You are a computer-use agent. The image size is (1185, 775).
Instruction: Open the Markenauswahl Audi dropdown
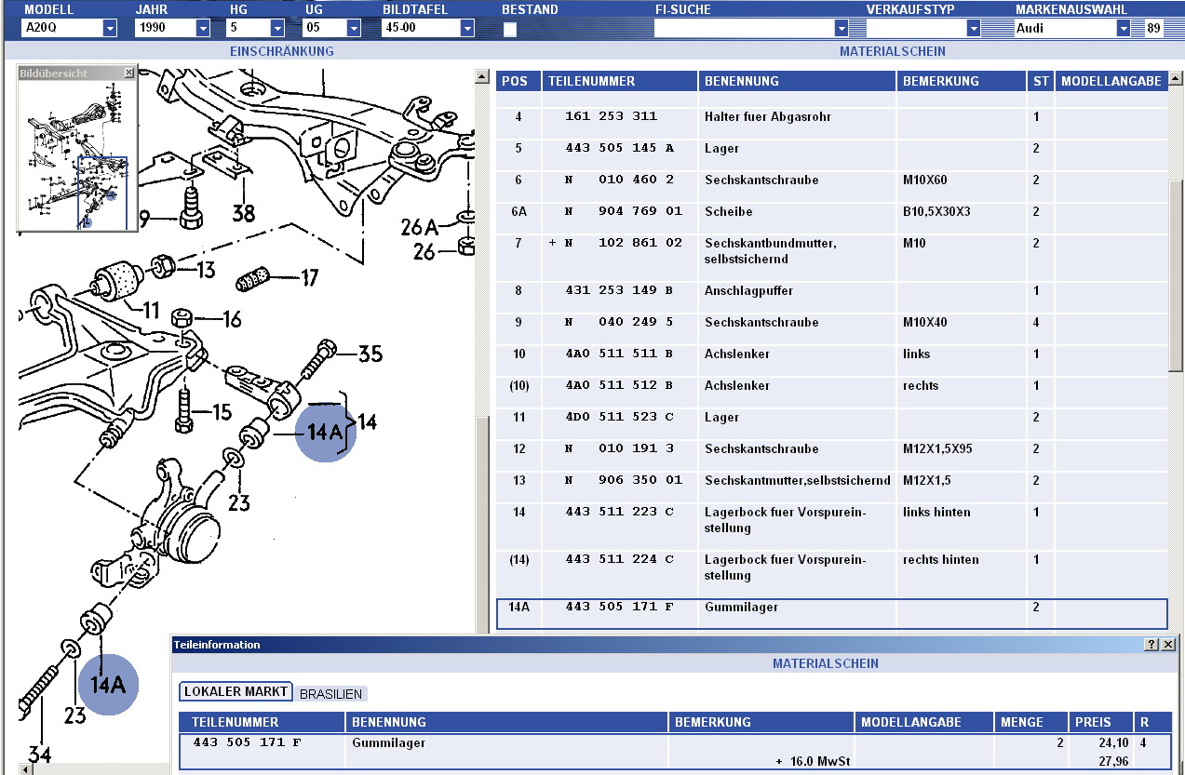[1124, 28]
